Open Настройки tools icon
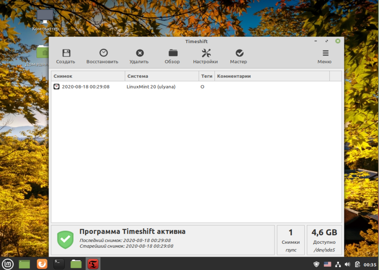 (x=206, y=53)
